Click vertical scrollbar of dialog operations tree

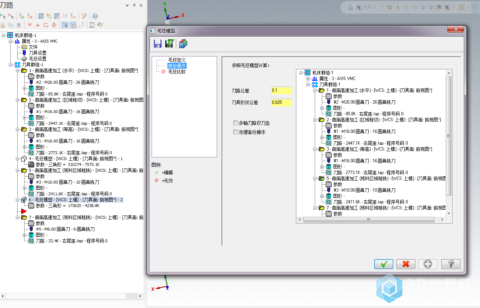click(x=449, y=143)
